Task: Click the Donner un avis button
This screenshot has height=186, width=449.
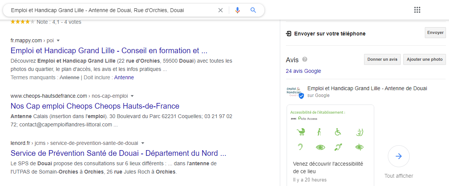Action: 382,60
